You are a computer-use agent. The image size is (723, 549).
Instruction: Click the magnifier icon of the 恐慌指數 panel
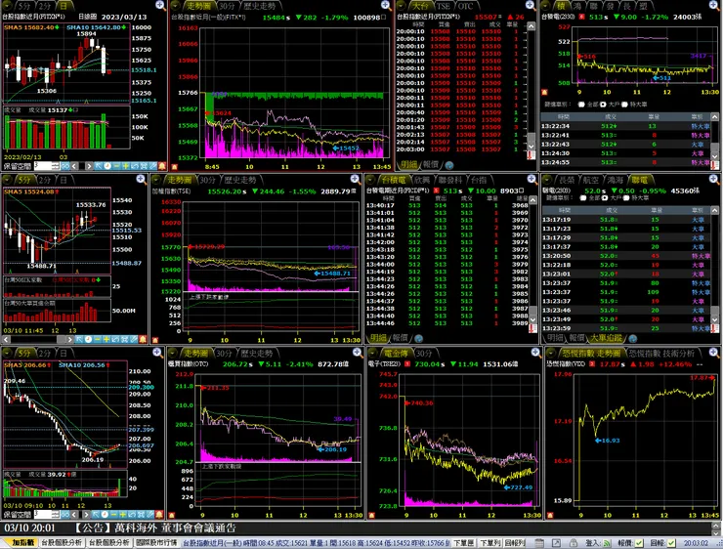[713, 353]
